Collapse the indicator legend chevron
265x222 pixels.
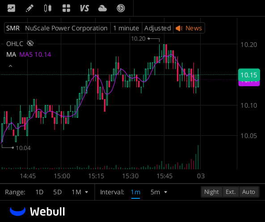pyautogui.click(x=10, y=66)
